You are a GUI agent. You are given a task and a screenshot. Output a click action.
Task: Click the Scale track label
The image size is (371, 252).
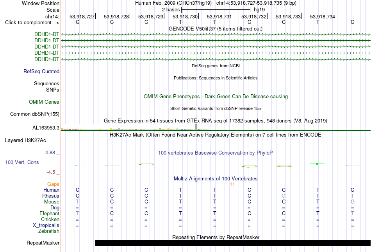[53, 10]
